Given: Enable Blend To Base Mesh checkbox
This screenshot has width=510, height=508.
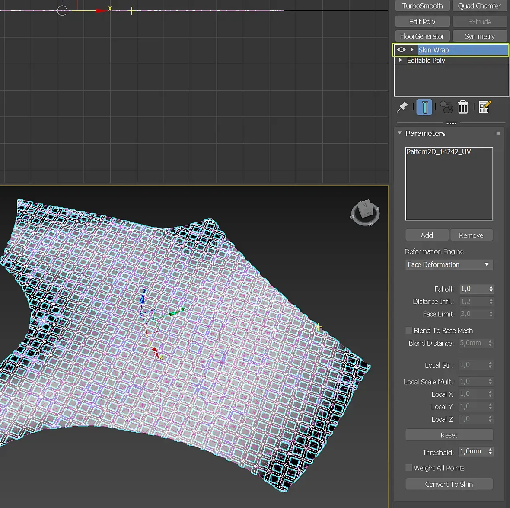Looking at the screenshot, I should point(408,331).
